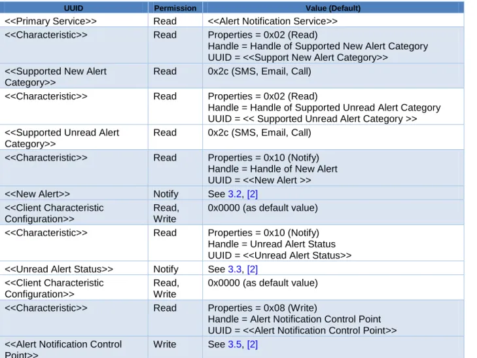Click Notify permission in the New Alert row
This screenshot has width=477, height=358.
pyautogui.click(x=166, y=194)
